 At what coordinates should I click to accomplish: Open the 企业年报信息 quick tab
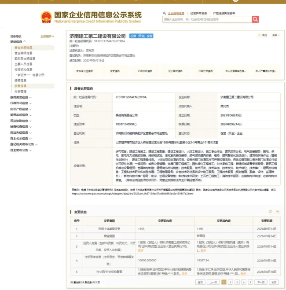[175, 71]
